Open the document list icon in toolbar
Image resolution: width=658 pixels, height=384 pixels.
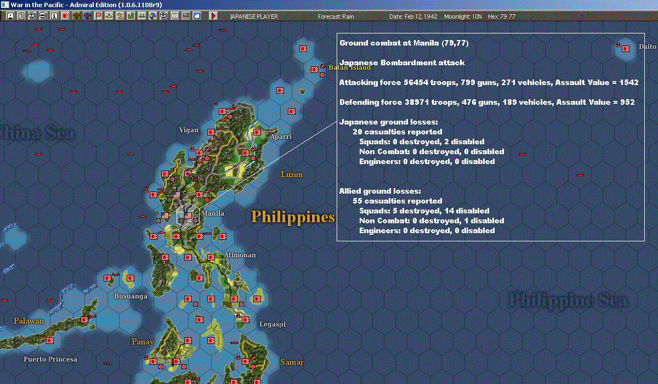point(21,16)
